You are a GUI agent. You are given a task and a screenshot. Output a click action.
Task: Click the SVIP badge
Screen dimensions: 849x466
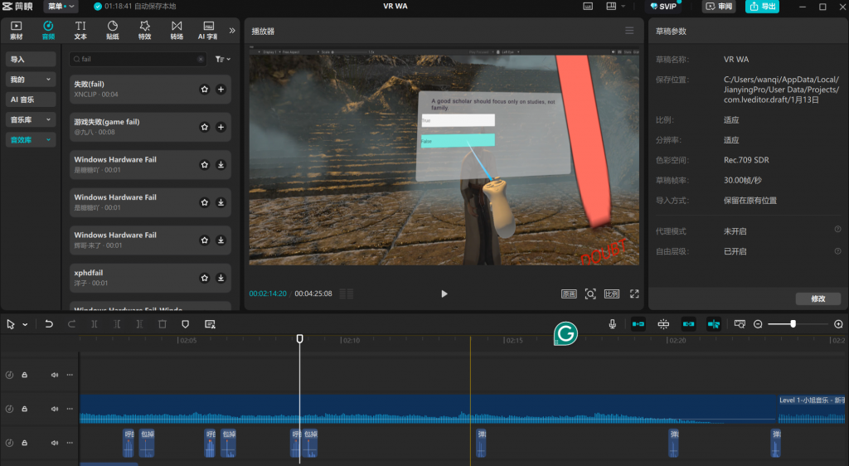pos(663,7)
